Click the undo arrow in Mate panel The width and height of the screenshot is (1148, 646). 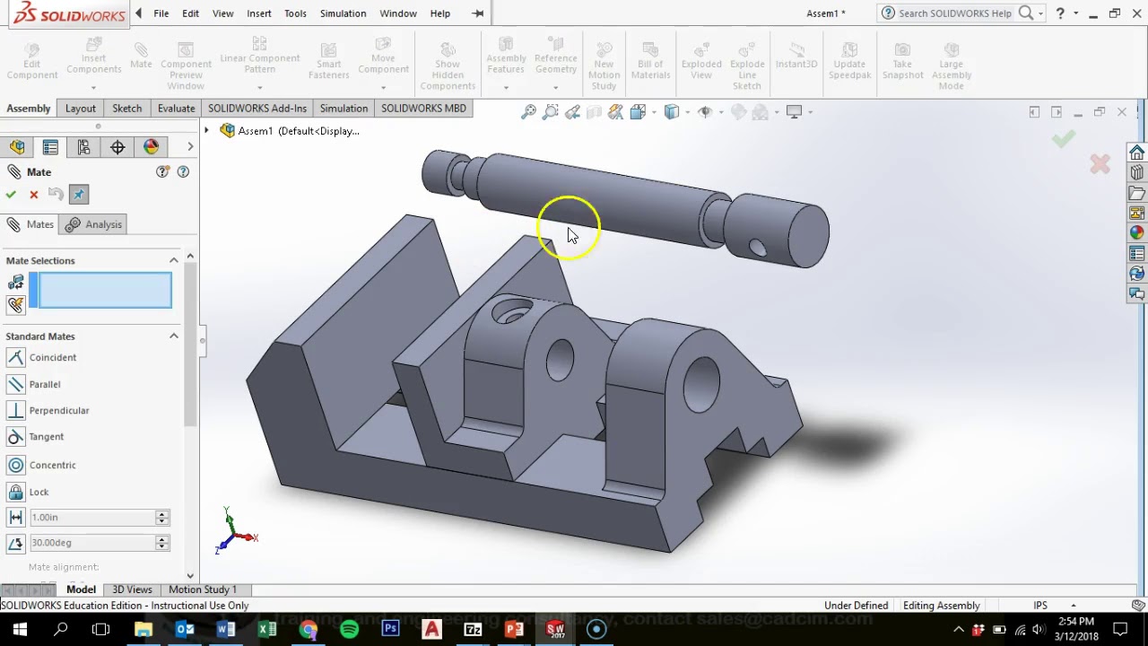56,195
